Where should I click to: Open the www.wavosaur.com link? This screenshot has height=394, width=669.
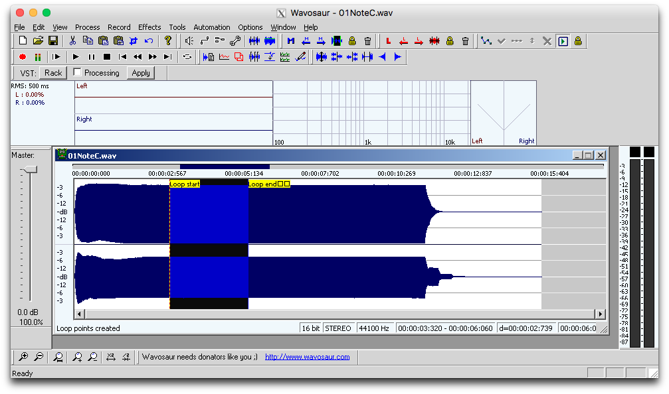click(x=307, y=357)
